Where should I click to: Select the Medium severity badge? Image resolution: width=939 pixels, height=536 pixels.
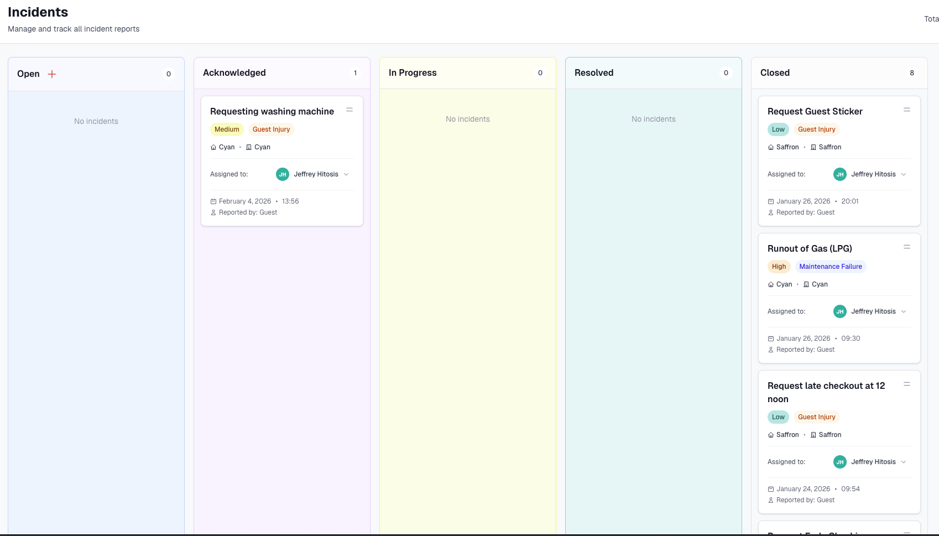227,129
